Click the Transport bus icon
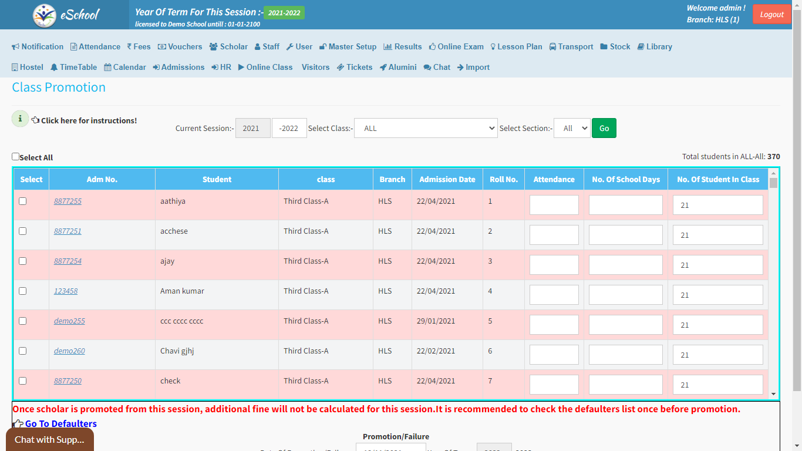 [x=553, y=47]
